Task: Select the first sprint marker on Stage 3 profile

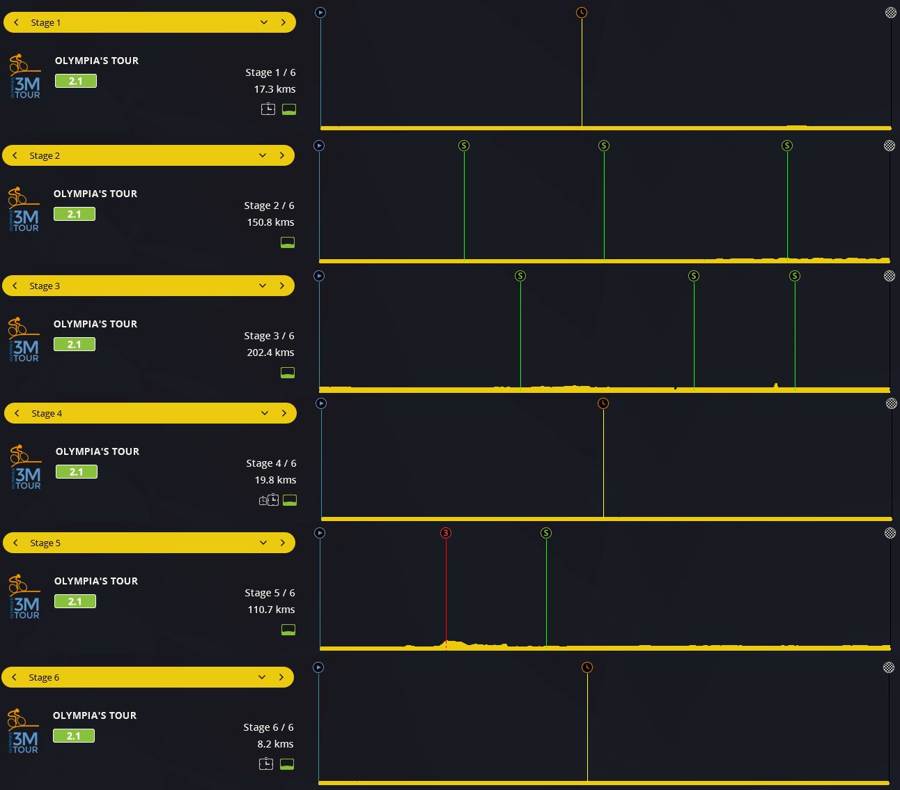Action: pyautogui.click(x=520, y=276)
